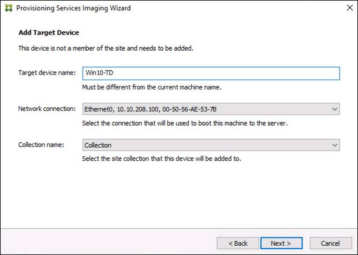Click the Target device name text field
This screenshot has height=255, width=358.
click(211, 73)
